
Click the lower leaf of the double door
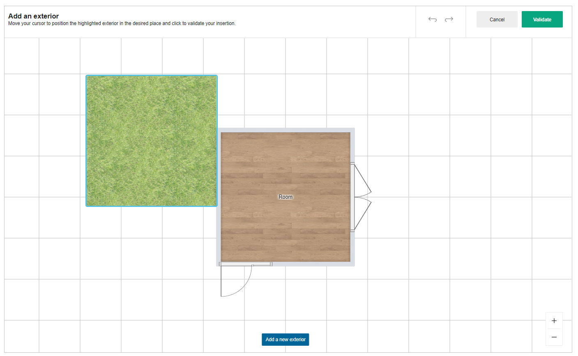(x=363, y=214)
